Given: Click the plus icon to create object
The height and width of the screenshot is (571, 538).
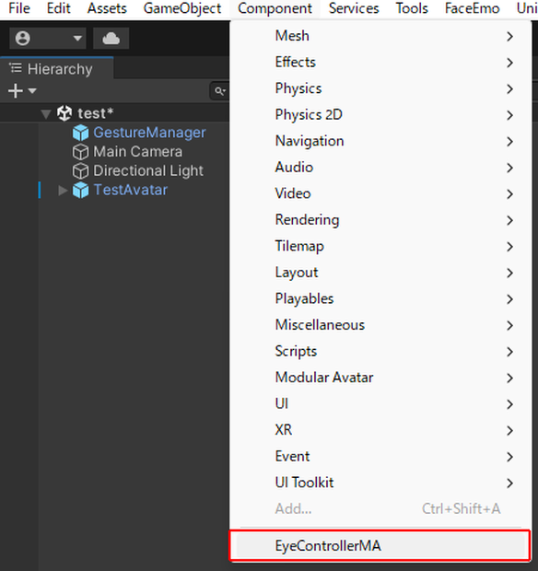Looking at the screenshot, I should 16,91.
